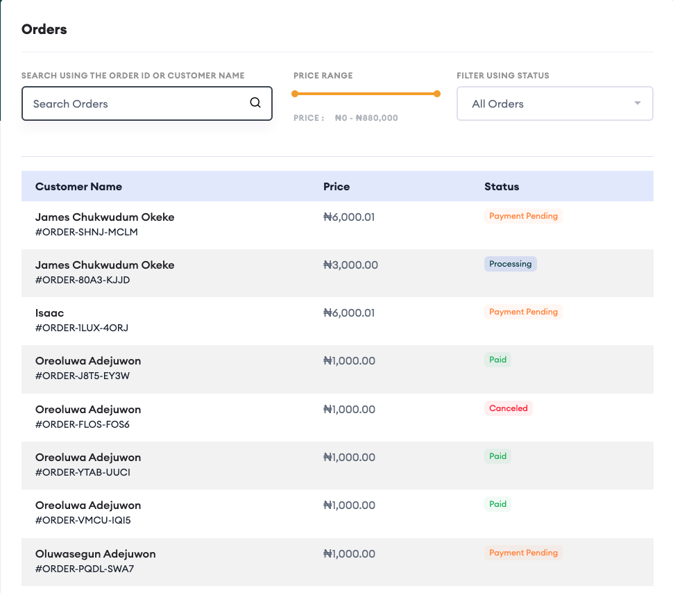
Task: Click the Status column header
Action: (502, 186)
